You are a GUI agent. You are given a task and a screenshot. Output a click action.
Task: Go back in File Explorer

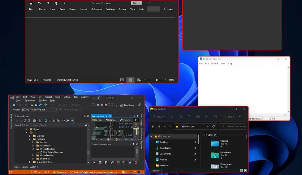coord(153,127)
